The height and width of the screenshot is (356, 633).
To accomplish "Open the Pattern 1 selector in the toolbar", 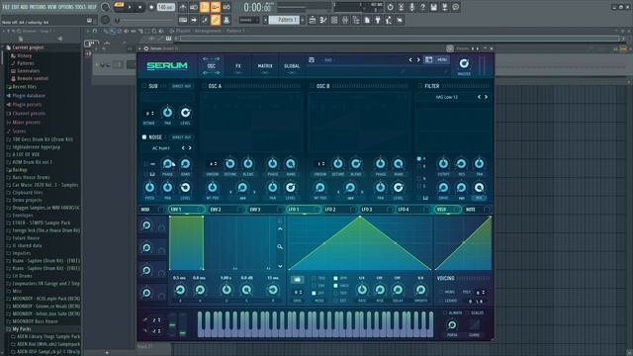I will (284, 20).
